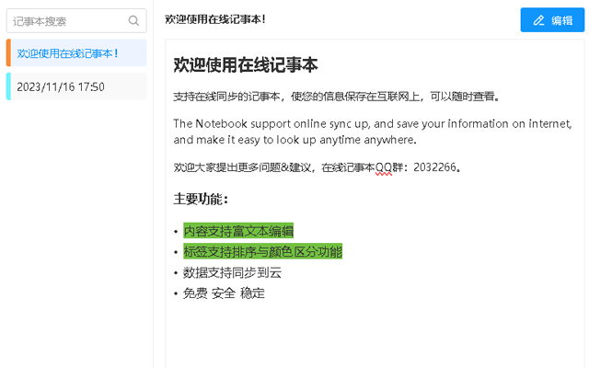589x368 pixels.
Task: Click the search magnifier icon
Action: 133,20
